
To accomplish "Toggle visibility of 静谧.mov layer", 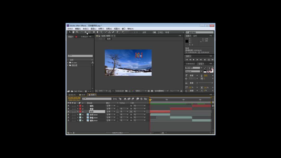I will click(68, 117).
